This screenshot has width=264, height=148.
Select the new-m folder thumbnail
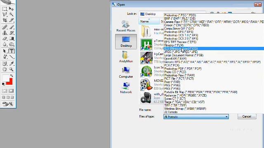coord(146,31)
